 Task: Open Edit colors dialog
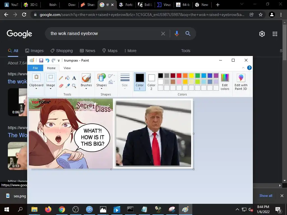coord(225,82)
